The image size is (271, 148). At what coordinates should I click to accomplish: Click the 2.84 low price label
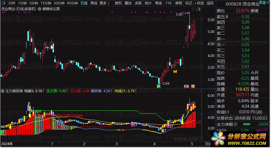166,84
